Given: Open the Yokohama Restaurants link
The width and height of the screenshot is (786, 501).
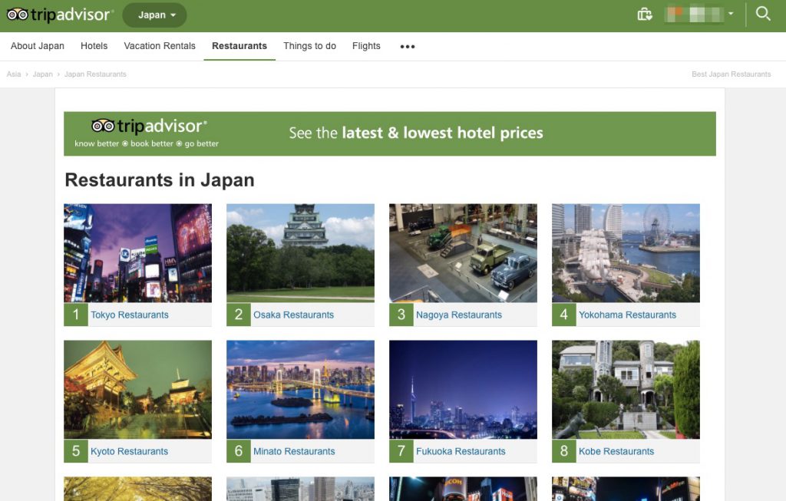Looking at the screenshot, I should click(x=627, y=315).
